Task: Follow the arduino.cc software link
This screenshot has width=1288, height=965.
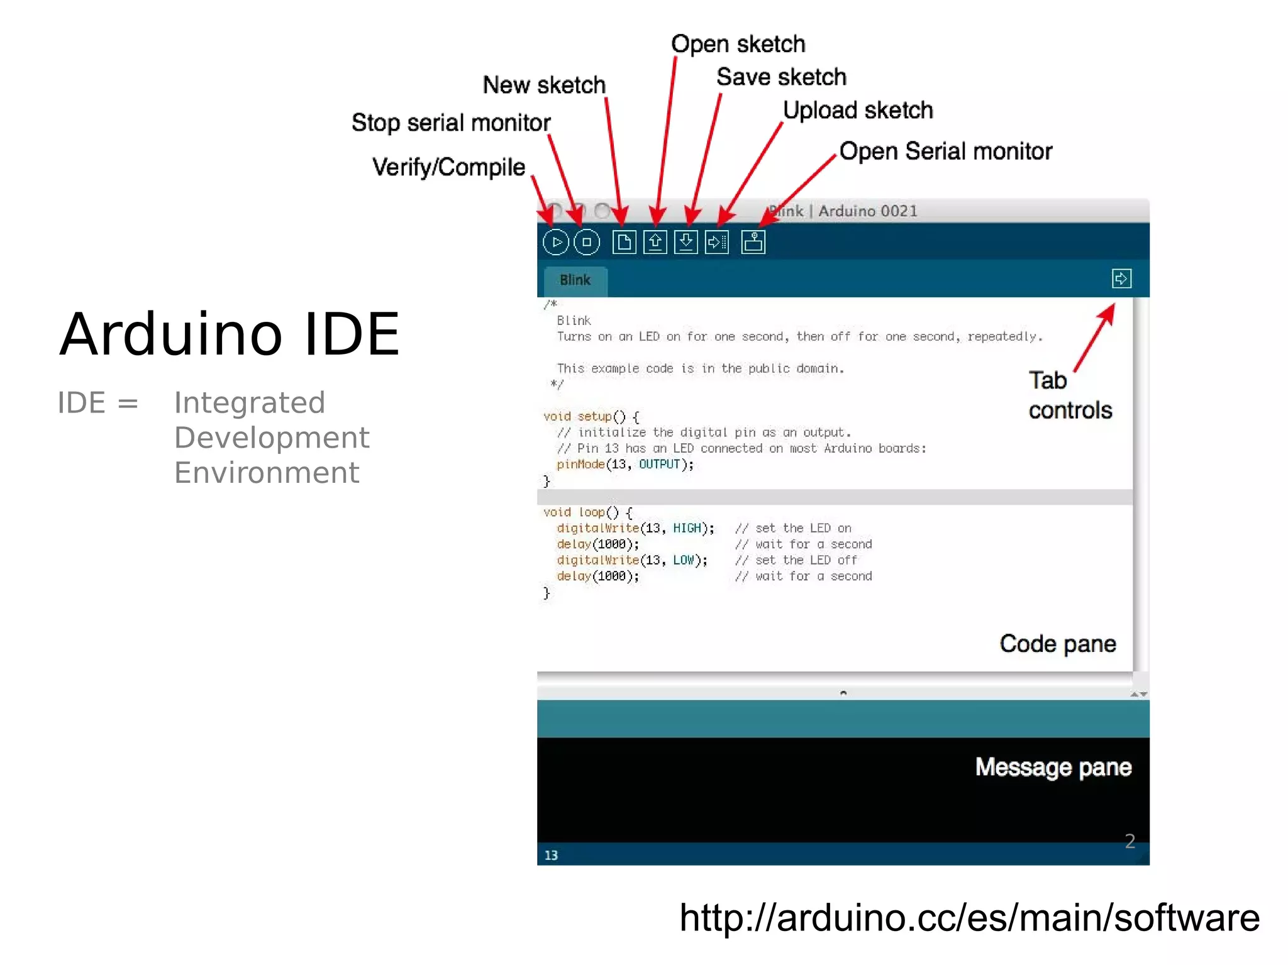Action: click(969, 918)
